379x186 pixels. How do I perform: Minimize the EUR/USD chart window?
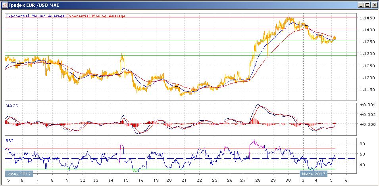[x=360, y=5]
